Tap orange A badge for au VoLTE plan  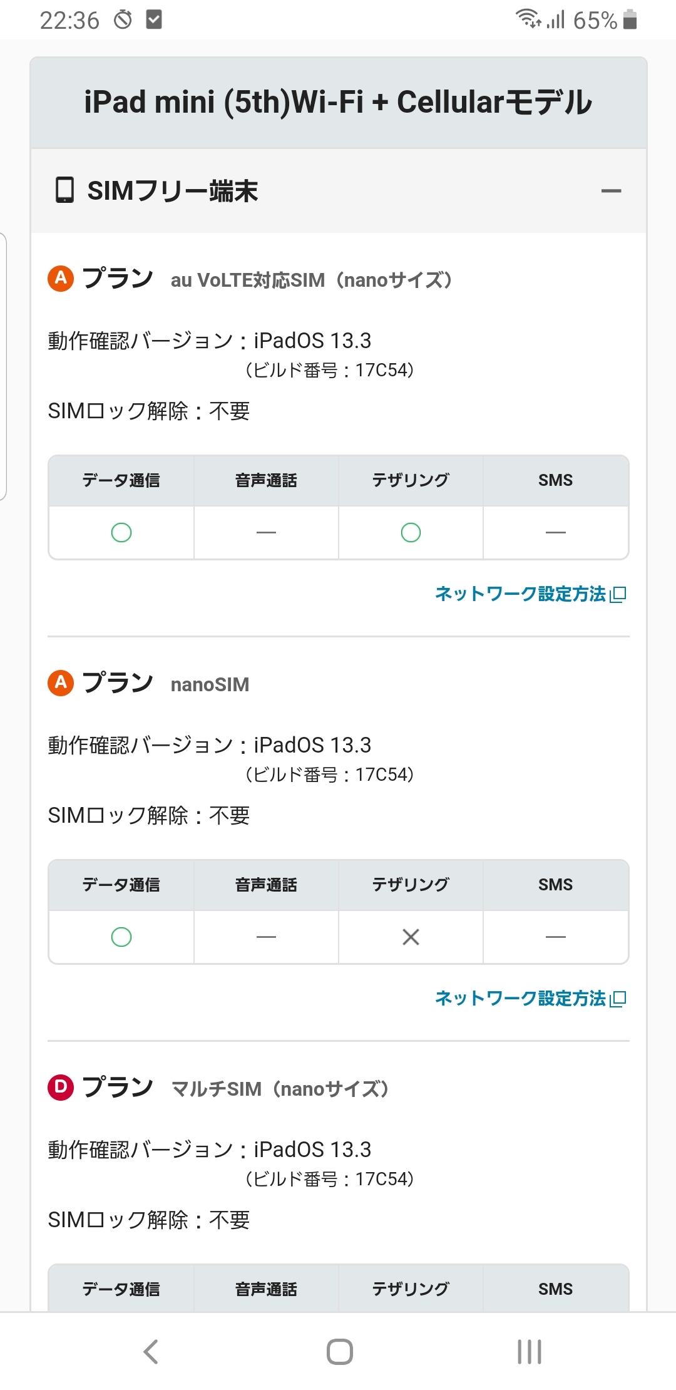pyautogui.click(x=61, y=278)
